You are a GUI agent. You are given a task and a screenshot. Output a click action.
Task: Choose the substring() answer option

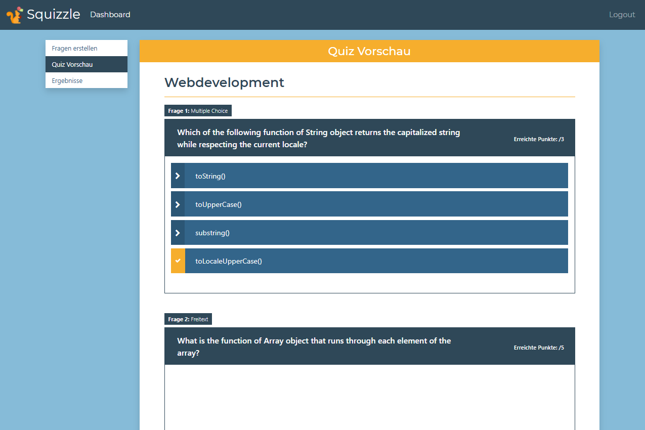click(369, 233)
